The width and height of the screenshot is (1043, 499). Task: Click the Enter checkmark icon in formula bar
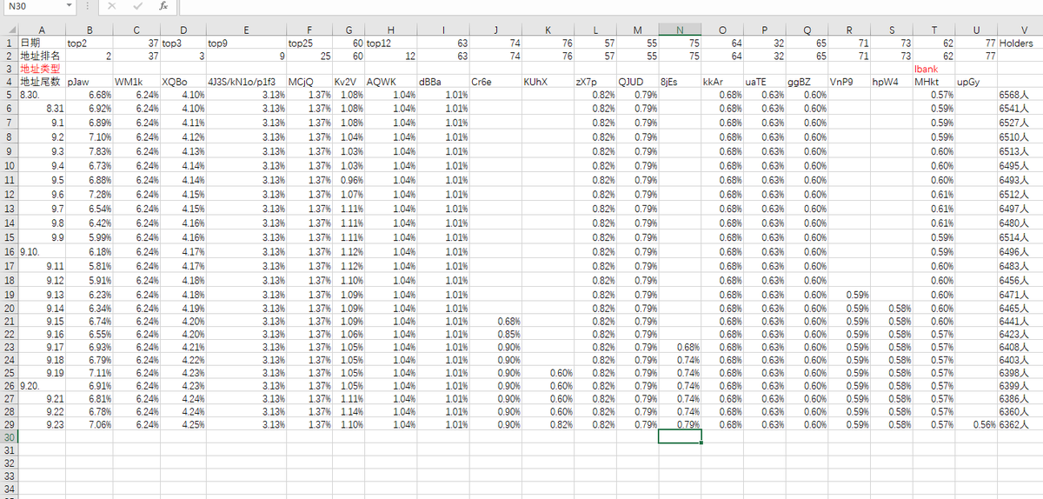pos(138,6)
